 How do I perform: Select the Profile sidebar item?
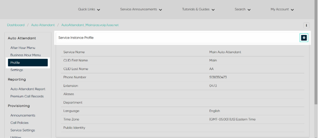[x=28, y=63]
